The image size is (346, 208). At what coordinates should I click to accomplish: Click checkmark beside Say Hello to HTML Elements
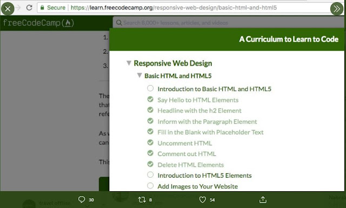pos(150,100)
